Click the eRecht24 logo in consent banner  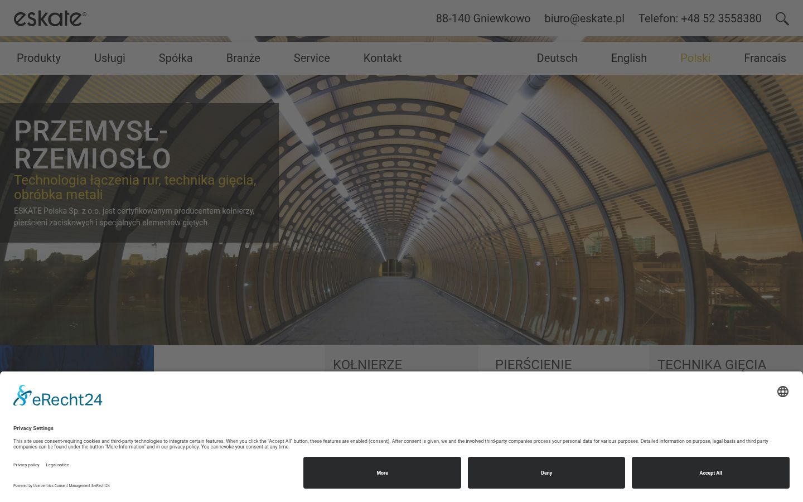pos(58,396)
